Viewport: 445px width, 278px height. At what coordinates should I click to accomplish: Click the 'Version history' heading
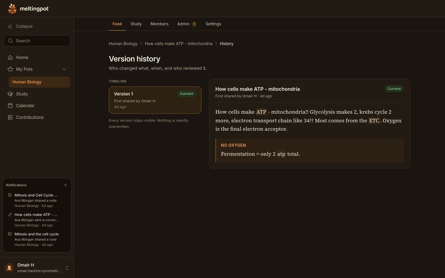point(135,59)
